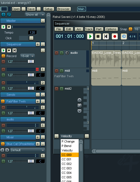Select previous preset arrow for Blue Cat
This screenshot has width=140, height=182.
2,150
